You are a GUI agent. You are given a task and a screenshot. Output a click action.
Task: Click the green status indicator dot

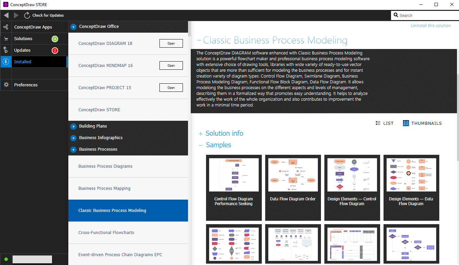[x=6, y=259]
